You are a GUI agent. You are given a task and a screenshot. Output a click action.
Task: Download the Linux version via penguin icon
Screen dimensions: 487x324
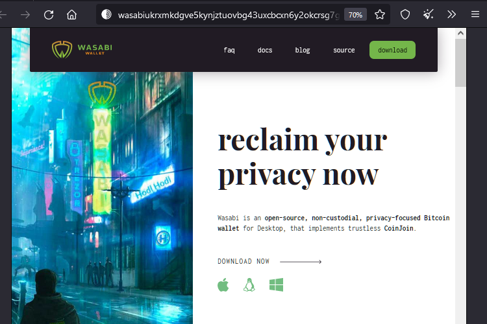(x=249, y=284)
